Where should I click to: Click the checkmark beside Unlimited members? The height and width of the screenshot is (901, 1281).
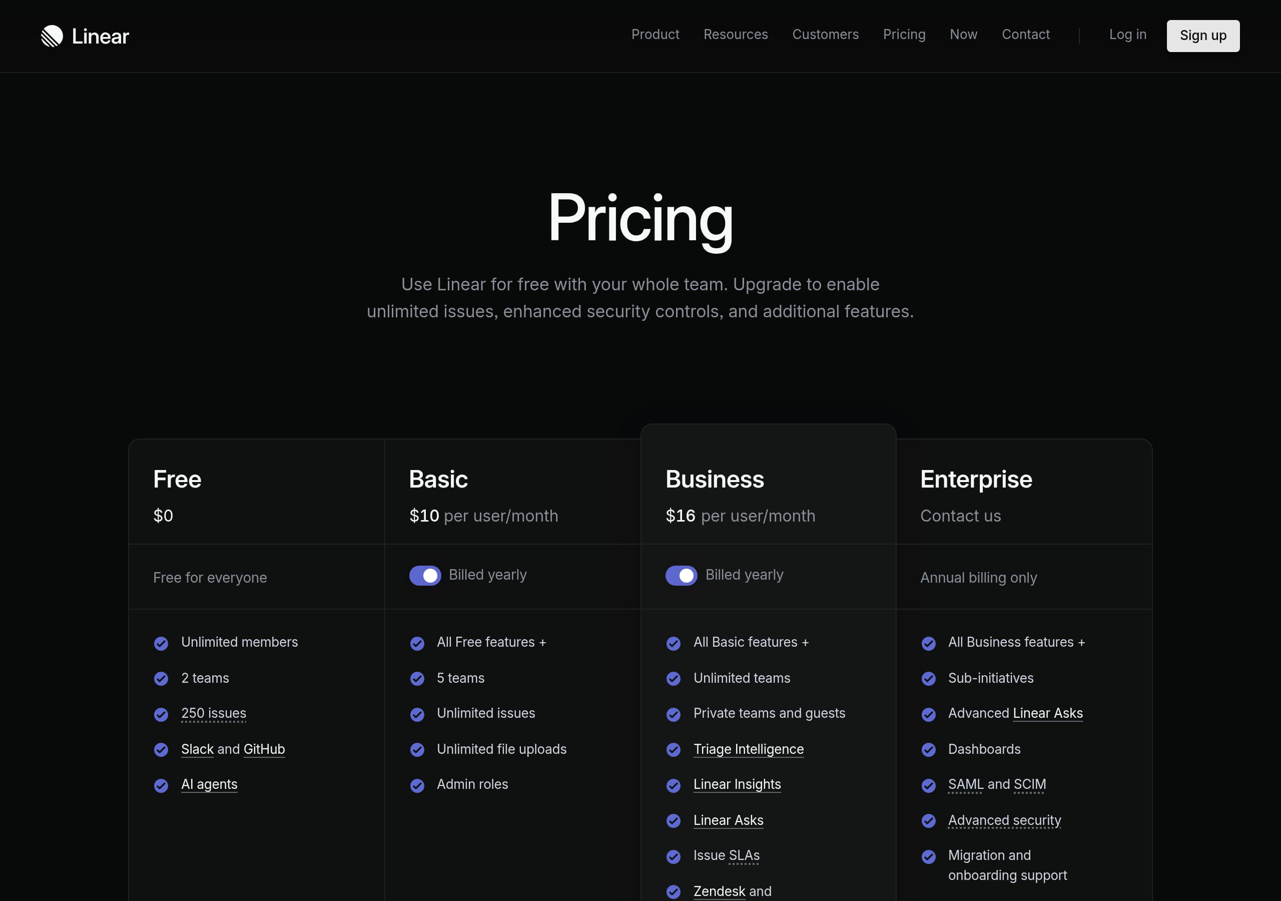(x=161, y=643)
